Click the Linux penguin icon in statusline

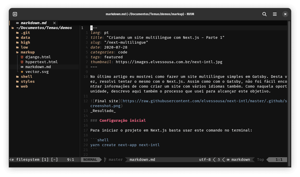(x=219, y=160)
